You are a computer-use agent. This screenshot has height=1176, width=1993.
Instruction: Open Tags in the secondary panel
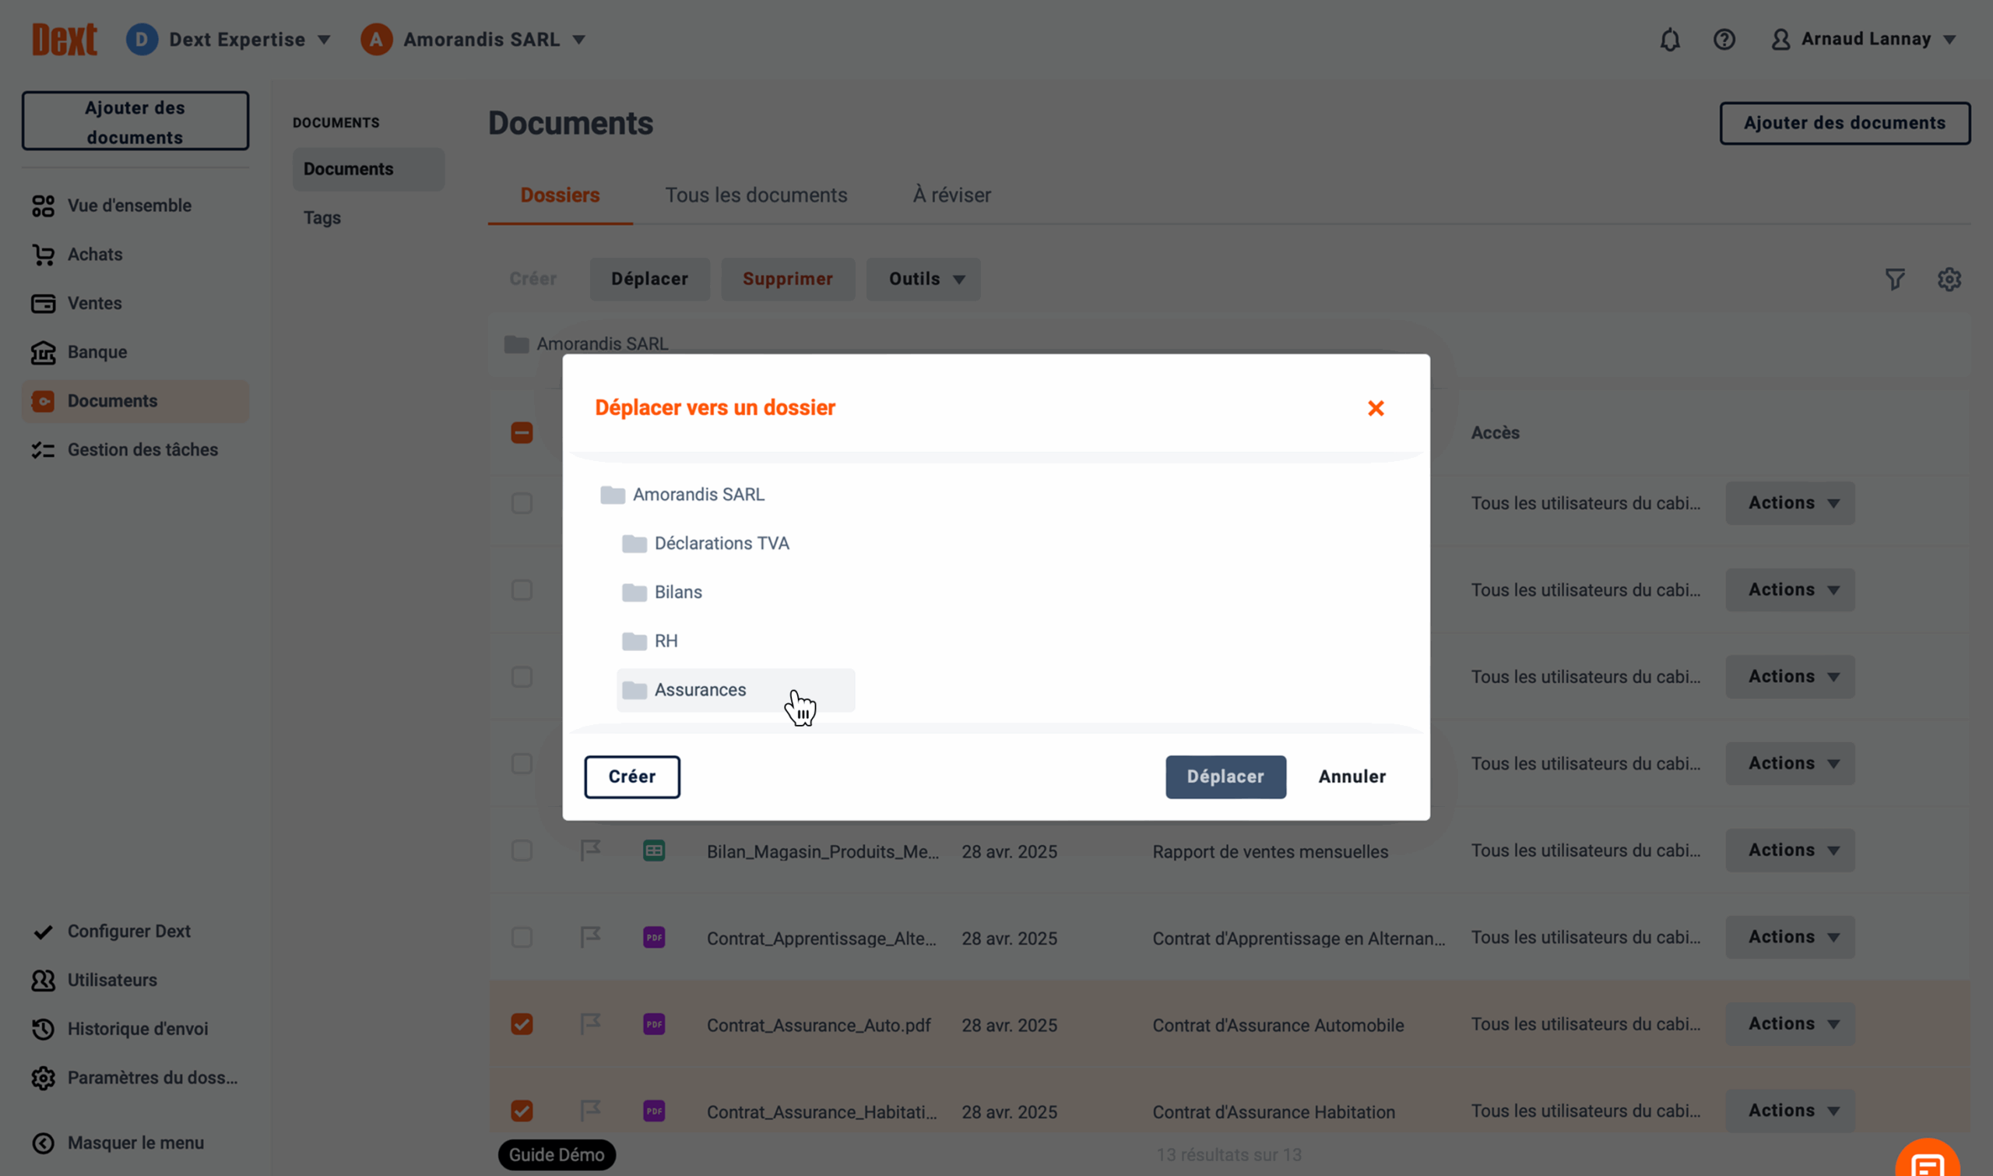coord(322,218)
